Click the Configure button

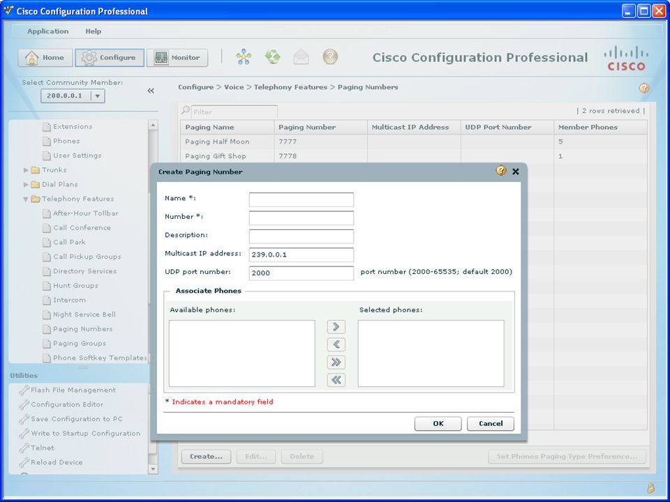coord(110,58)
